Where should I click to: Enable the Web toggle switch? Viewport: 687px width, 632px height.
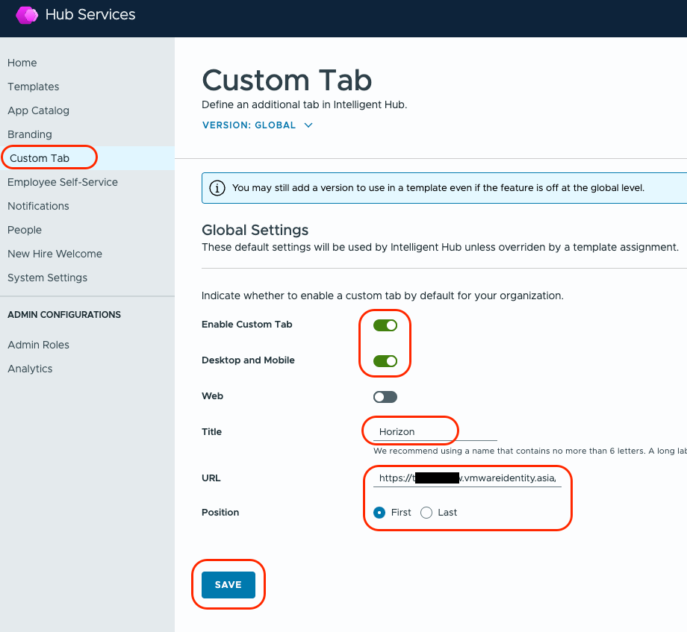point(385,397)
